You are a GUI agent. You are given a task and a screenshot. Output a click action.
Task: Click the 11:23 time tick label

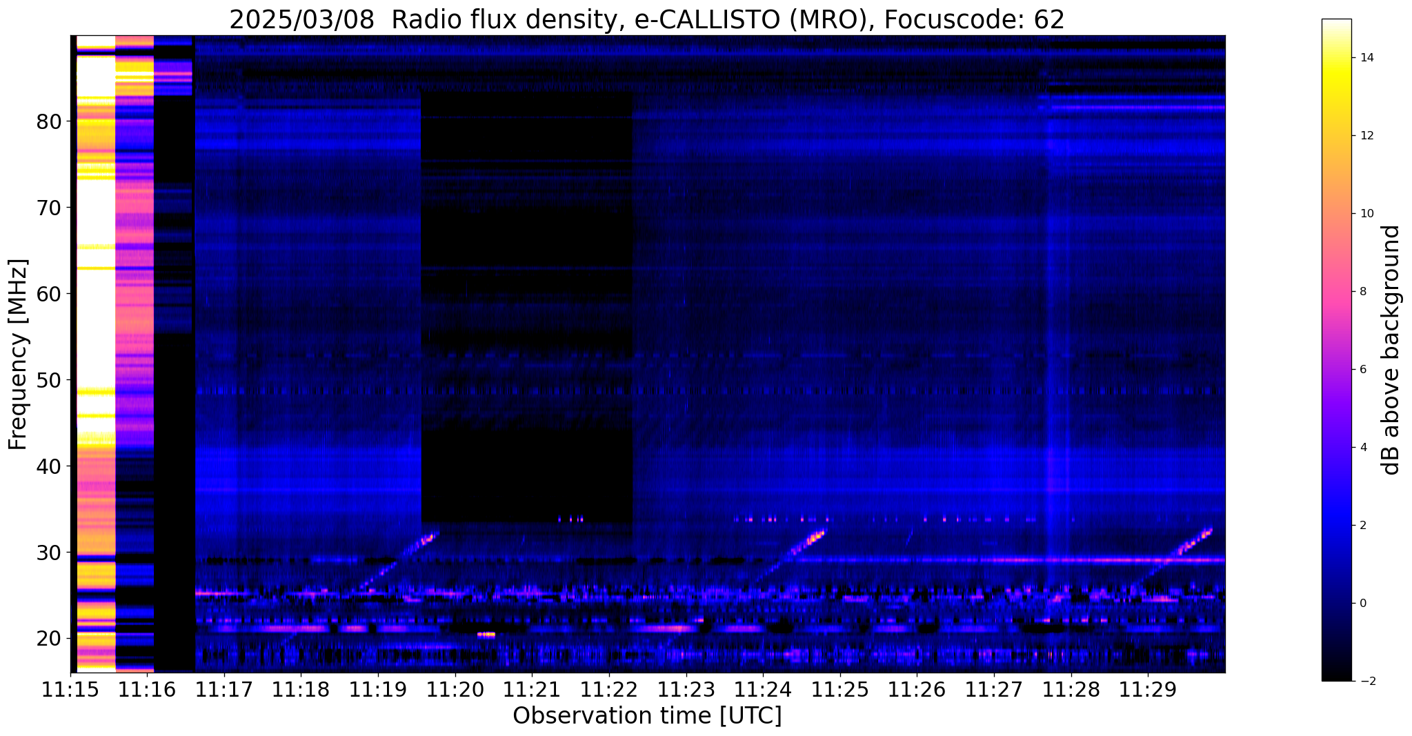pyautogui.click(x=686, y=690)
